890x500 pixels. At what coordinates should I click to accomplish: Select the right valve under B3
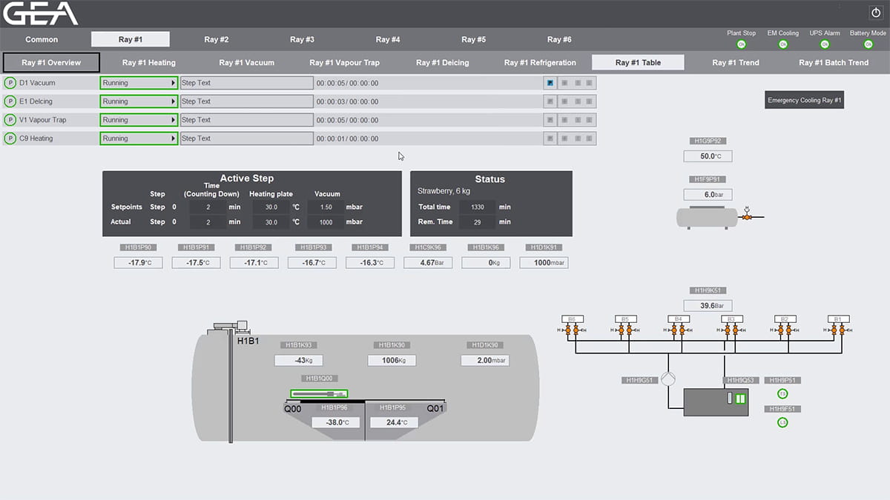pyautogui.click(x=735, y=330)
